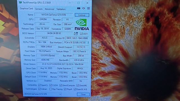Click the Memory Size value 4096 MB
The height and width of the screenshot is (101, 180).
pos(45,60)
